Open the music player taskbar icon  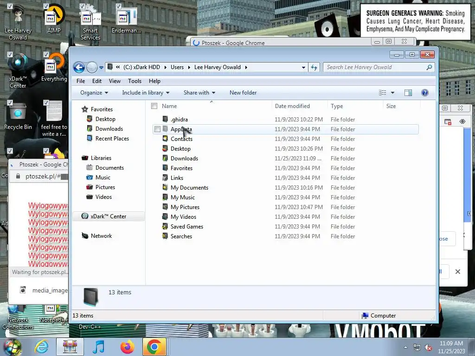[98, 347]
